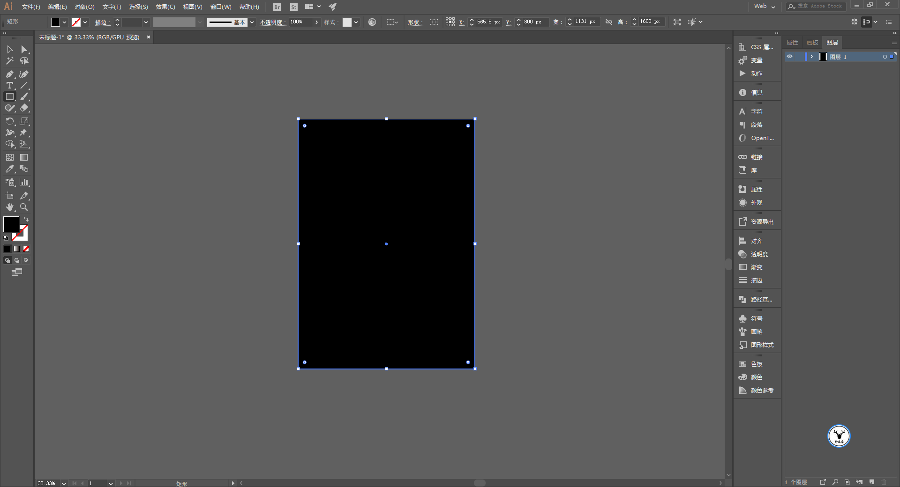Image resolution: width=900 pixels, height=487 pixels.
Task: Open the 基本 brush definition dropdown
Action: (252, 22)
